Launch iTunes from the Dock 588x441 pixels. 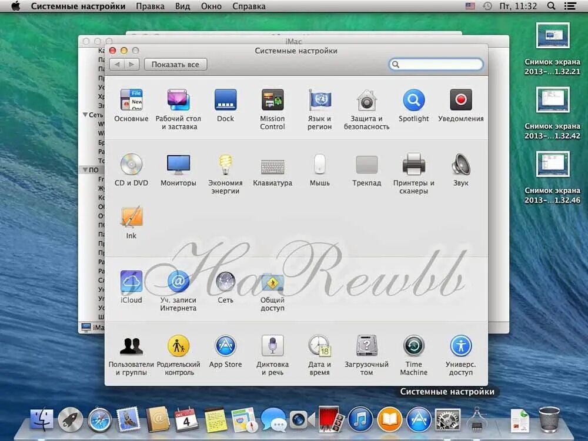coord(360,419)
